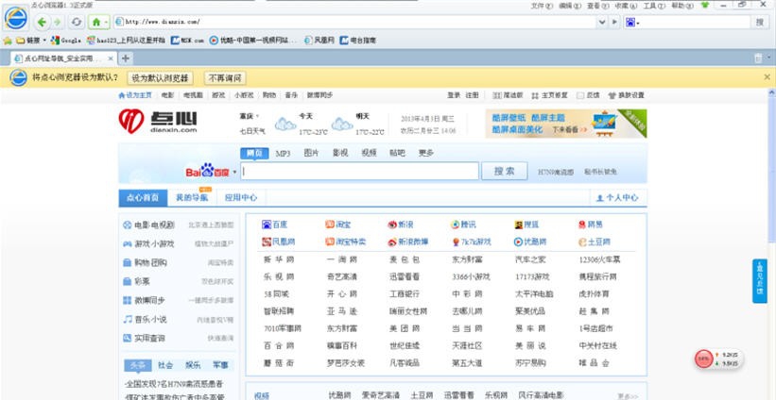The image size is (776, 400).
Task: Switch to the MP3 search tab
Action: [x=283, y=154]
